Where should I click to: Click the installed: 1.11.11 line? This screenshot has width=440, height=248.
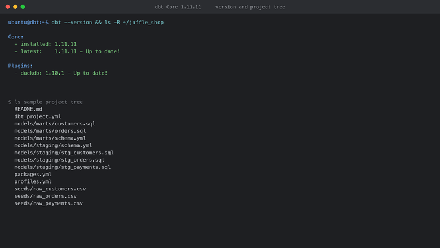click(46, 44)
